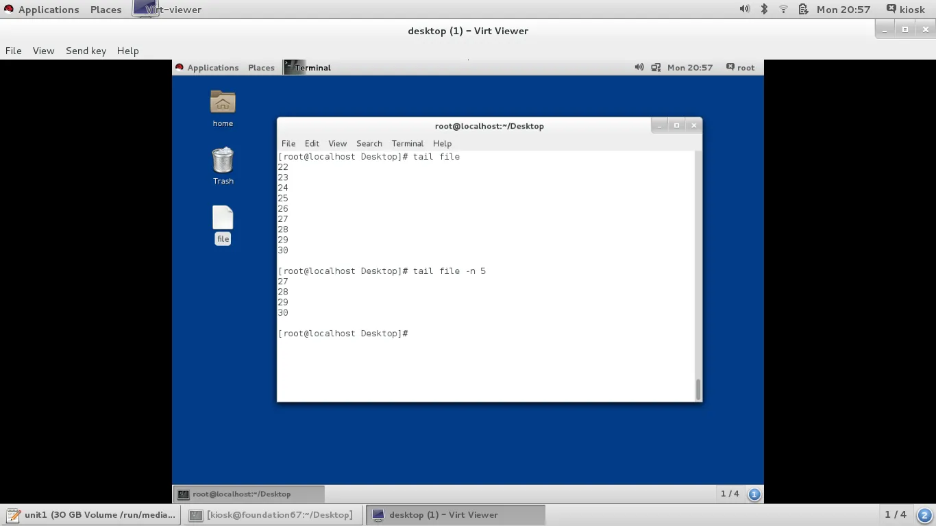The height and width of the screenshot is (526, 936).
Task: Click guest notification badge showing 1
Action: coord(754,494)
